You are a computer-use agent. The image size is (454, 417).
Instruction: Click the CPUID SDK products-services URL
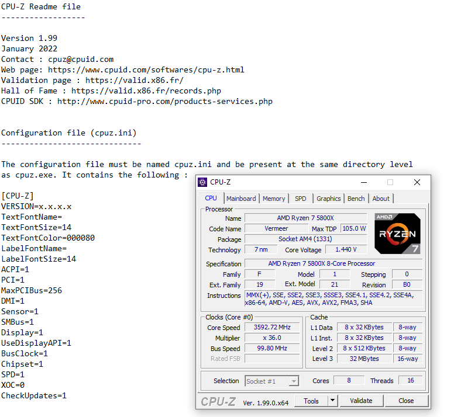click(165, 102)
